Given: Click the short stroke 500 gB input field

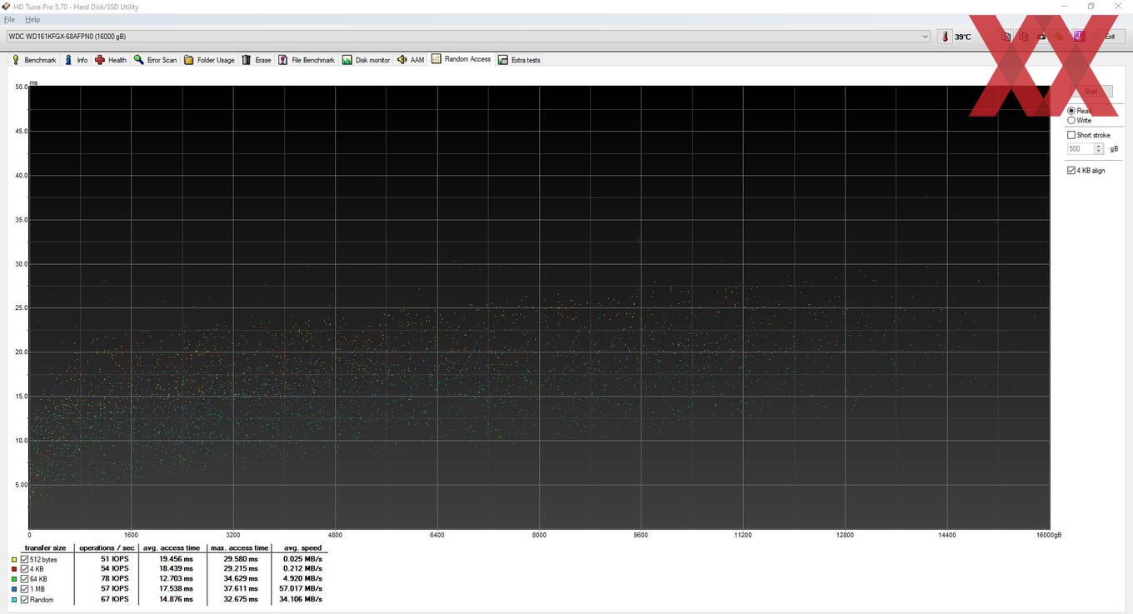Looking at the screenshot, I should coord(1080,149).
